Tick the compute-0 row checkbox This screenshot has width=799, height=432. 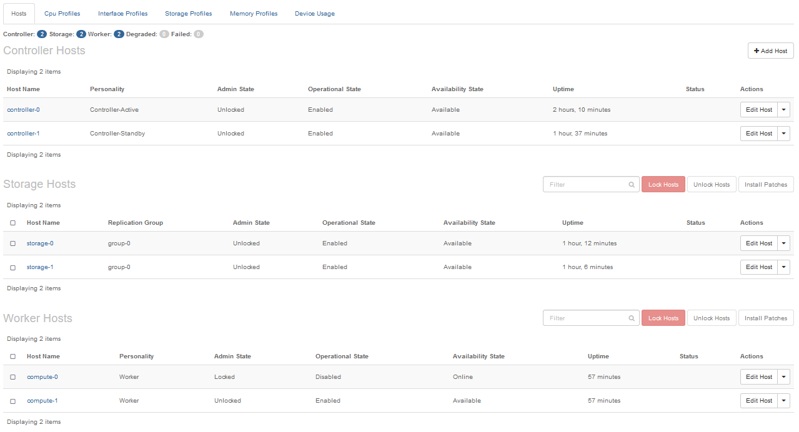[13, 377]
